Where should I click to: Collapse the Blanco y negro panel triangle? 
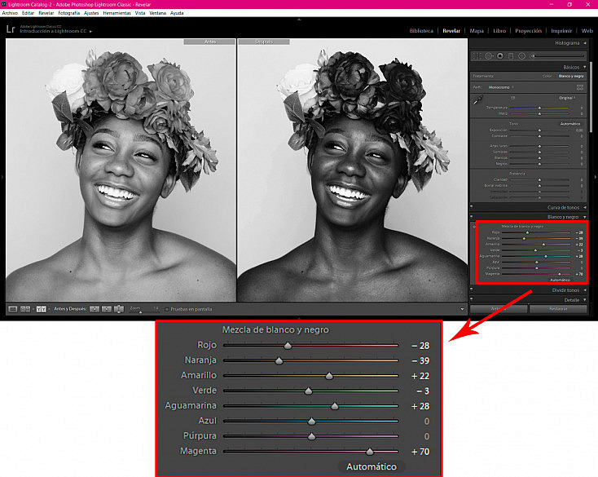tap(585, 217)
